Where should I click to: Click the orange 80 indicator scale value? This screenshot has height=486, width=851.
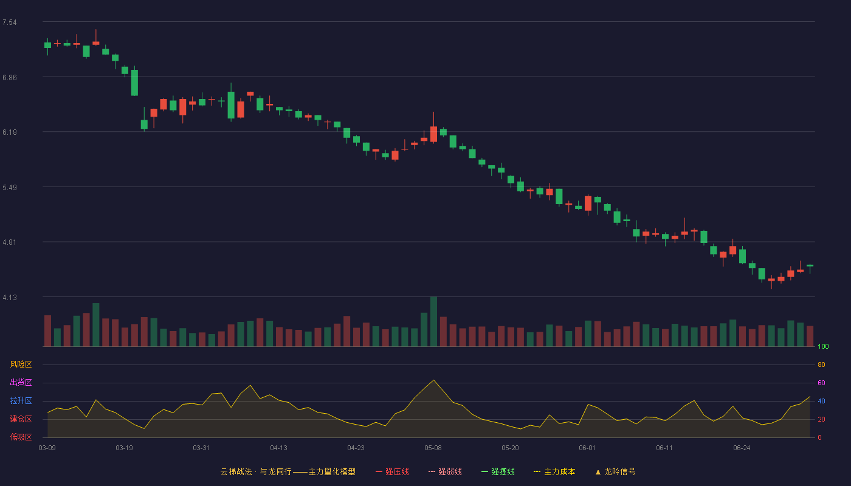tap(821, 365)
